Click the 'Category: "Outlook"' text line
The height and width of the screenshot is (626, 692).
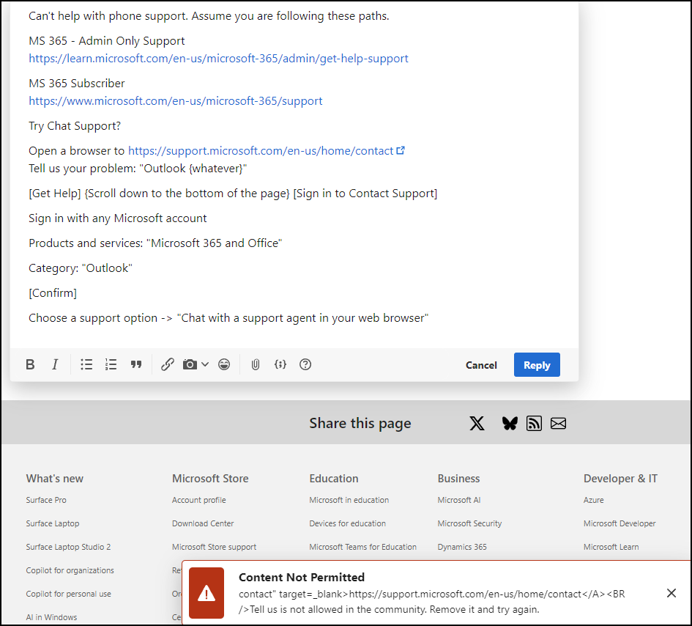point(81,268)
